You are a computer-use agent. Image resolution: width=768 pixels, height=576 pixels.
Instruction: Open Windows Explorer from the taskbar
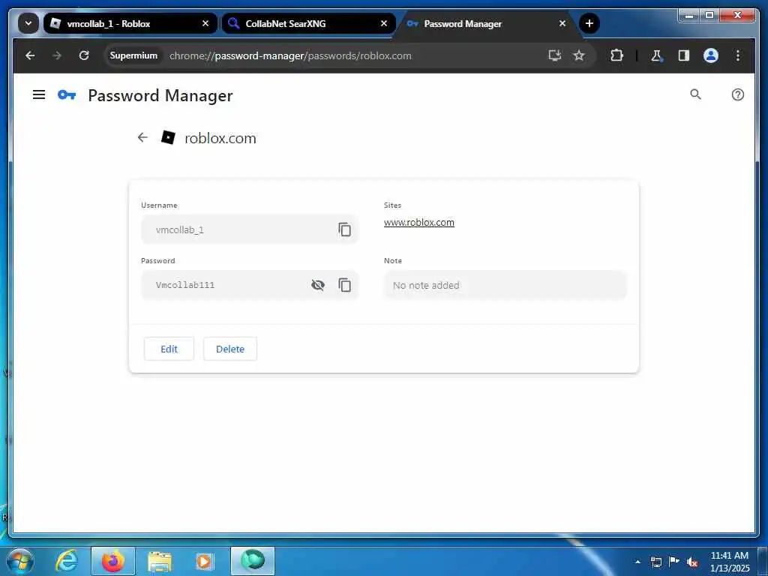[x=159, y=561]
